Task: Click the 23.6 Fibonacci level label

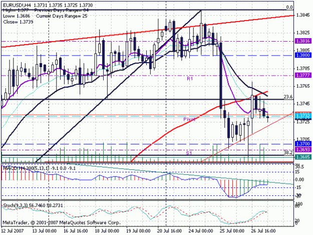Action: pyautogui.click(x=288, y=97)
